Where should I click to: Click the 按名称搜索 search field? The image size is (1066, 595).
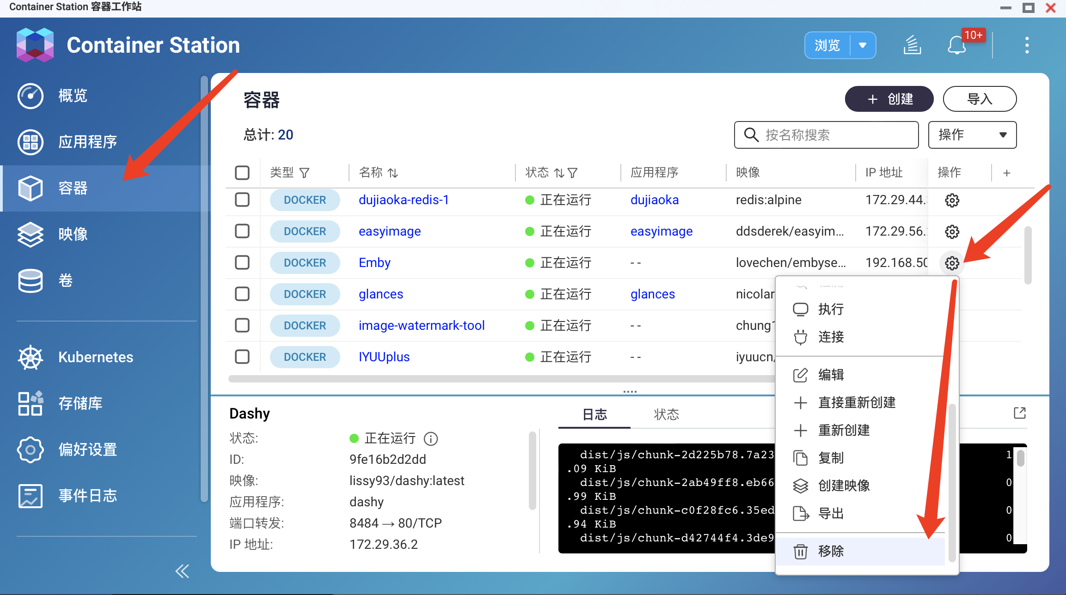coord(826,135)
